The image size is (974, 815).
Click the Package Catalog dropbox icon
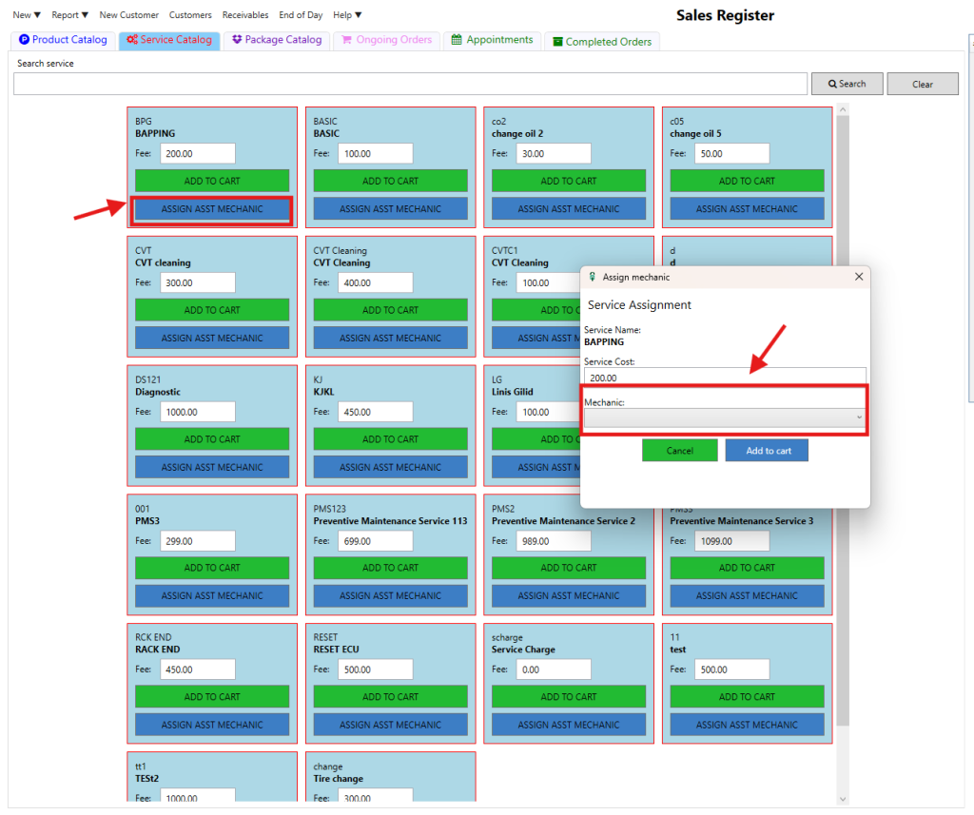[x=237, y=40]
